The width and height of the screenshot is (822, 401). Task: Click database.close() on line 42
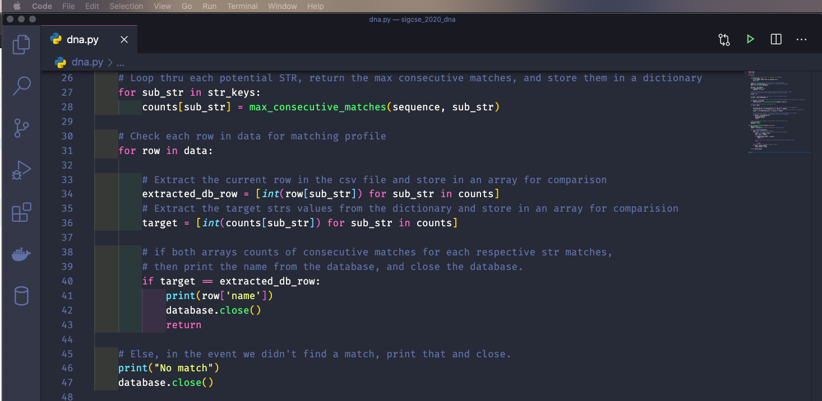[213, 310]
